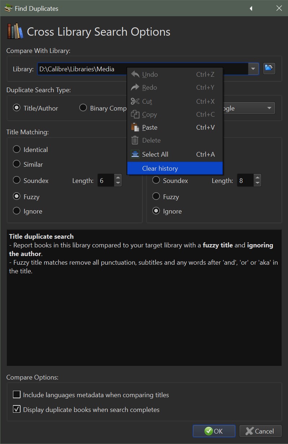
Task: Click the green checkmark icon on OK
Action: tap(208, 431)
